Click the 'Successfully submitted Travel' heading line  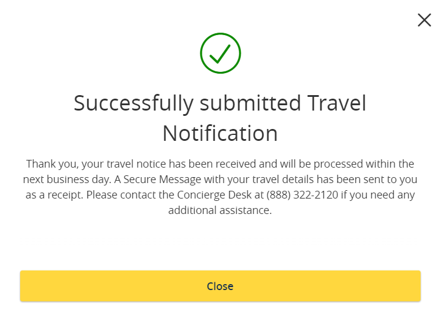220,103
